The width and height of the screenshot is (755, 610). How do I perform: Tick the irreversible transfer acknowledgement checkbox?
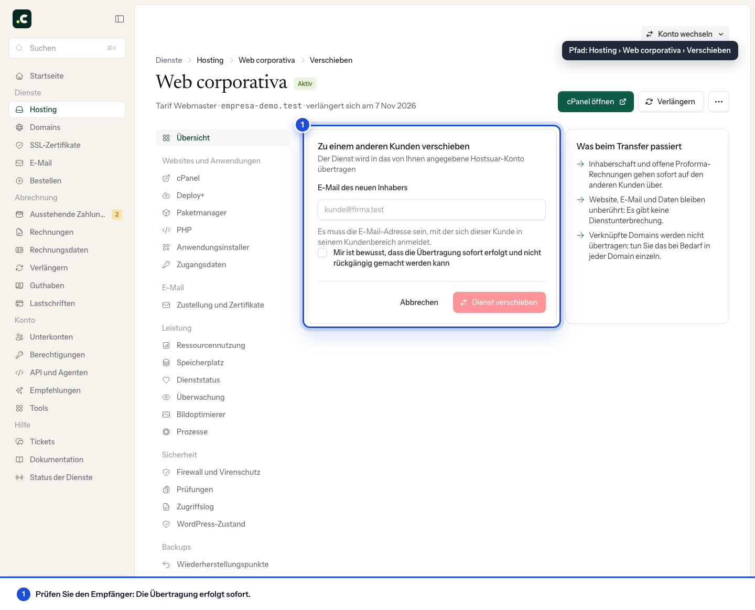point(322,253)
